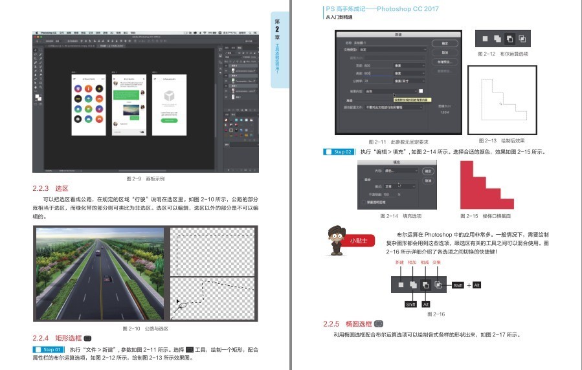Click the rectangular marquee icon beside heading 2.2.4
582x370 pixels.
click(x=87, y=338)
